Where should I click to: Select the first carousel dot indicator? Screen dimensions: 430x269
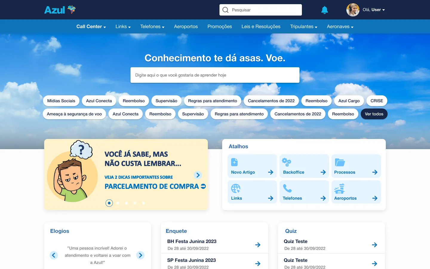[109, 203]
